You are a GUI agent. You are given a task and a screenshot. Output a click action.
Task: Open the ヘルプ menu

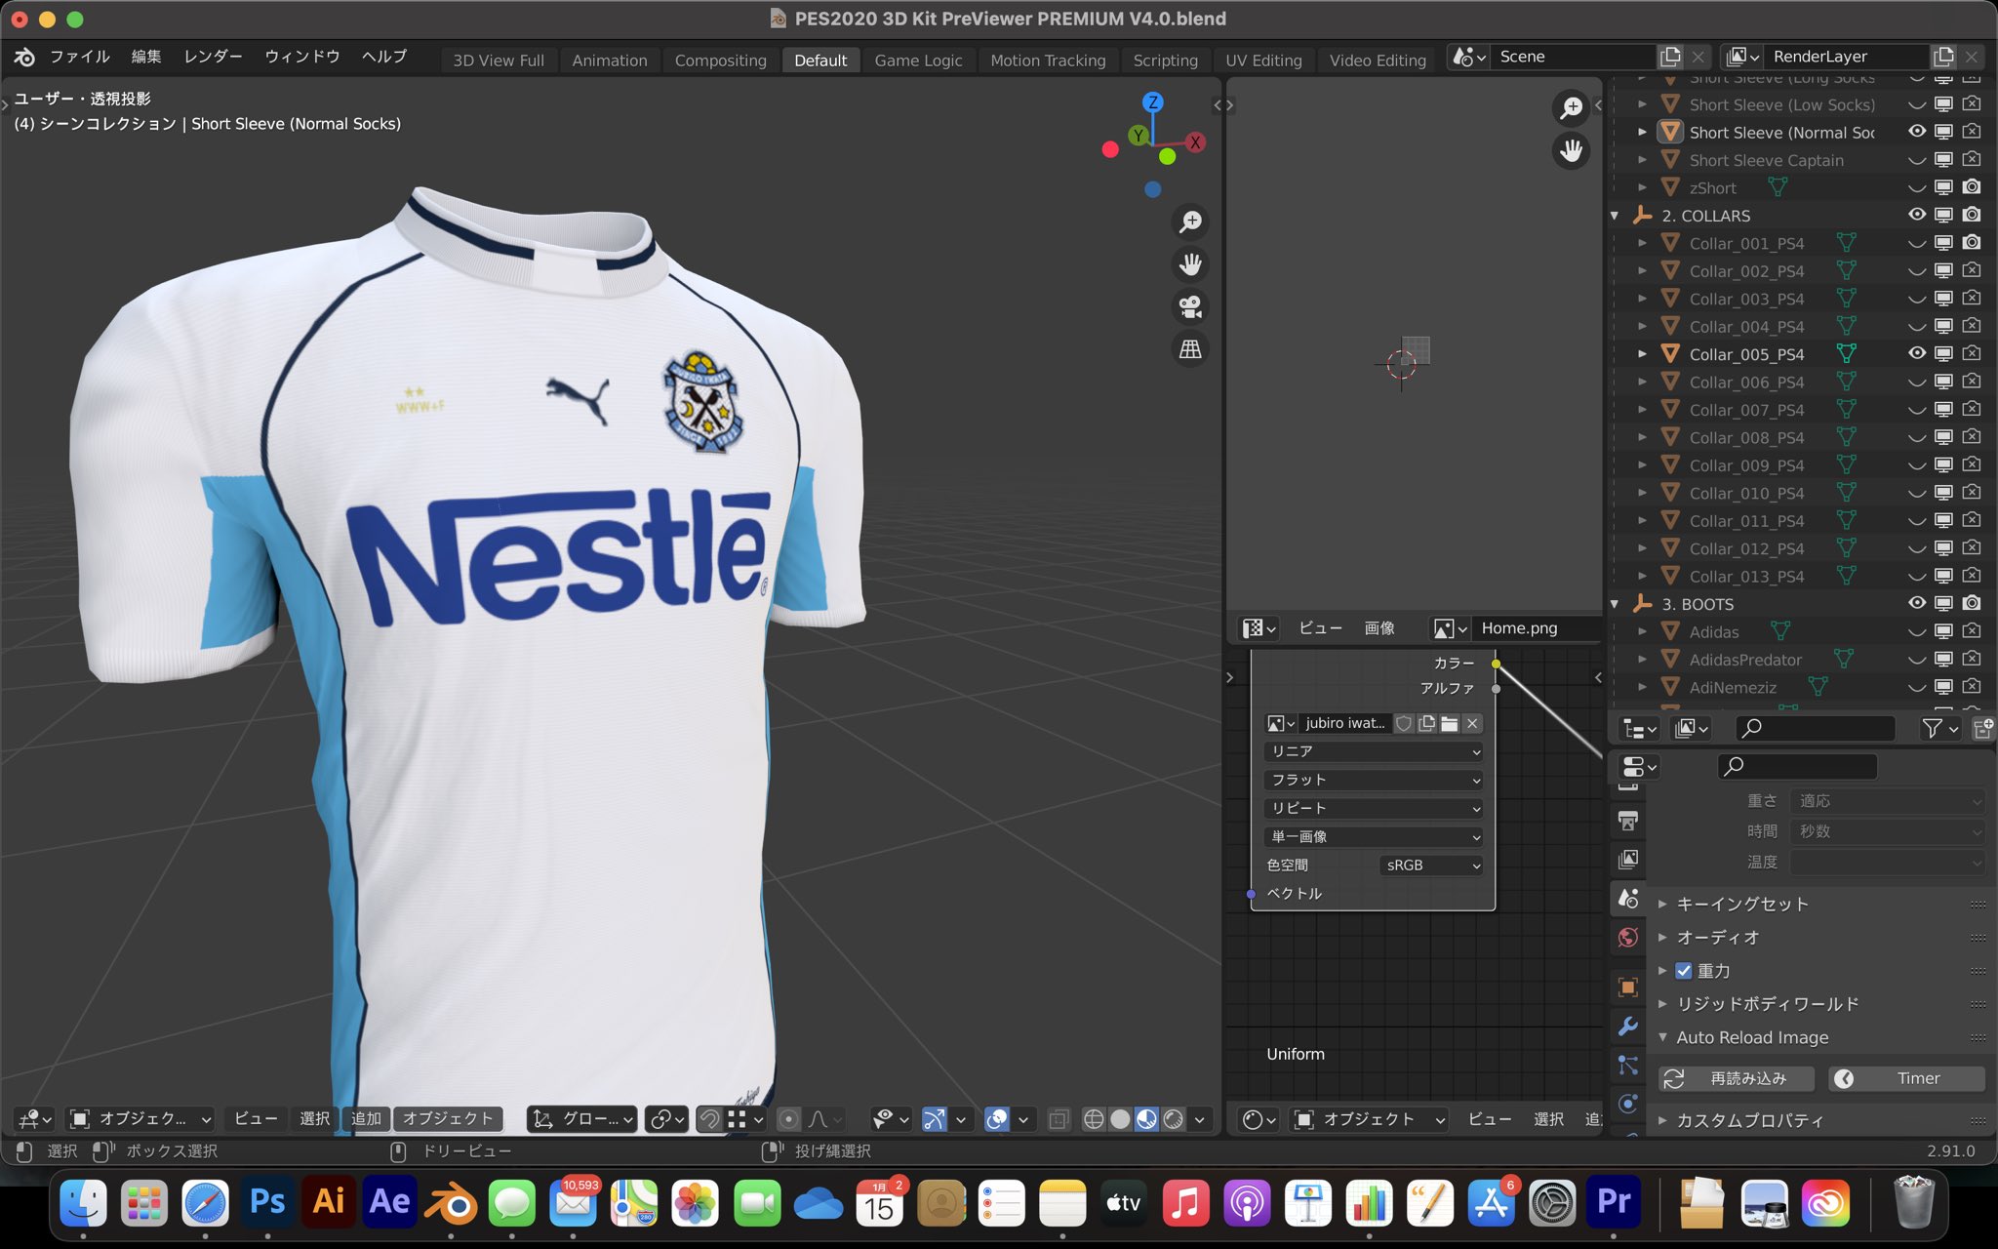383,57
